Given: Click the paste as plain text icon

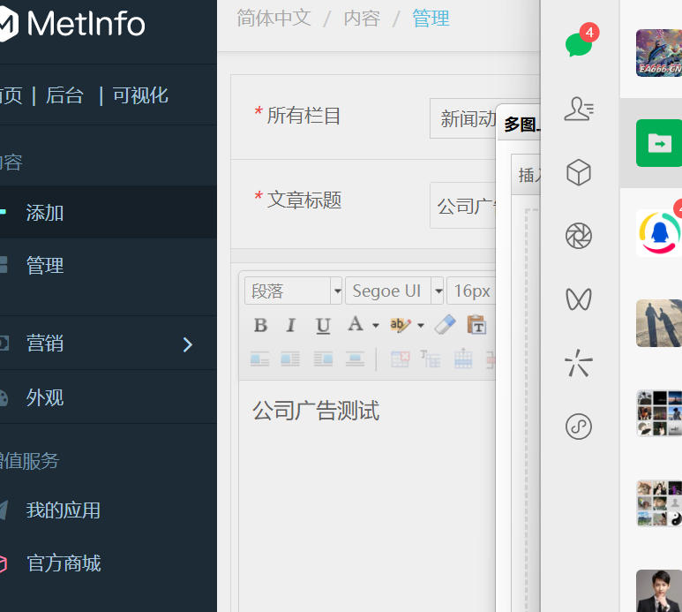Looking at the screenshot, I should tap(476, 325).
